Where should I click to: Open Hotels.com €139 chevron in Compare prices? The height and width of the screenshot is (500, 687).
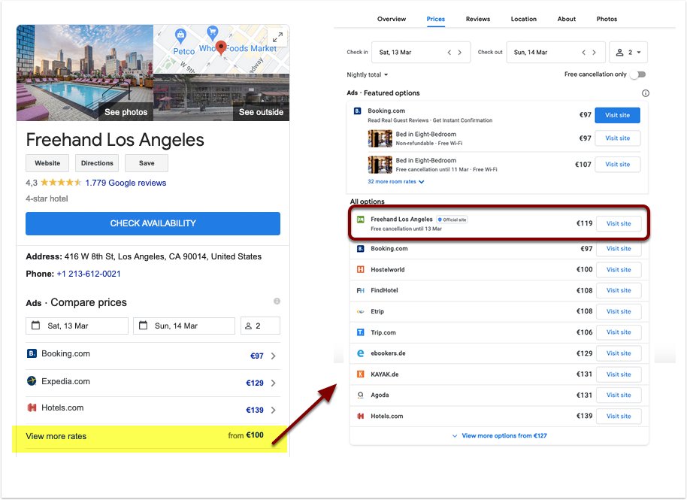click(x=274, y=411)
